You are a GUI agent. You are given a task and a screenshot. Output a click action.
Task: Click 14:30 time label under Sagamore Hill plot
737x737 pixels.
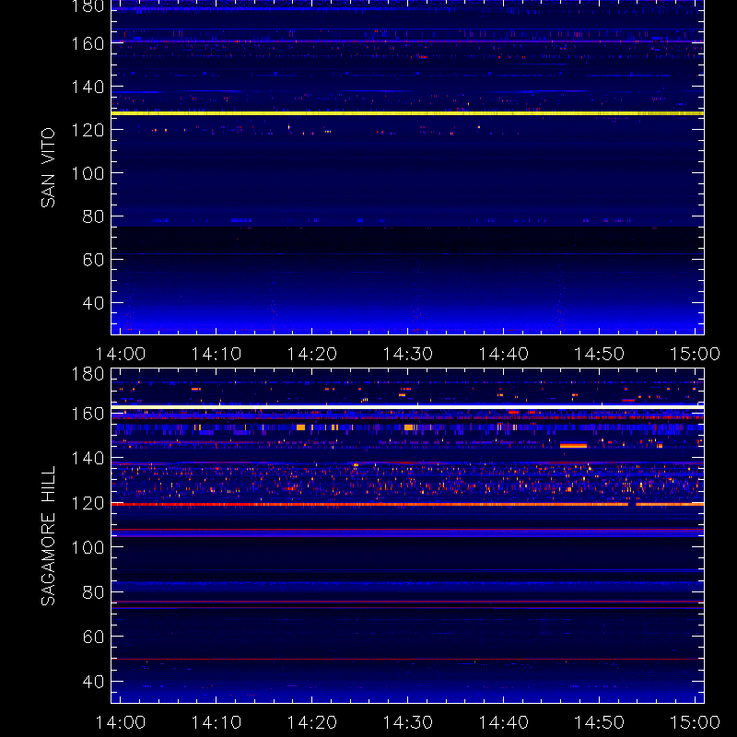click(x=407, y=722)
